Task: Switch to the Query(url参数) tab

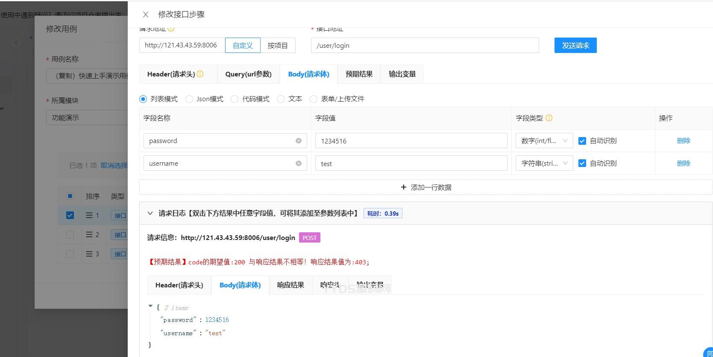Action: (x=248, y=74)
